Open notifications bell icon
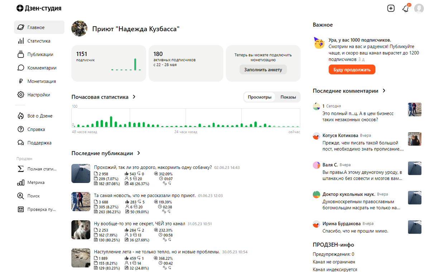 click(406, 8)
